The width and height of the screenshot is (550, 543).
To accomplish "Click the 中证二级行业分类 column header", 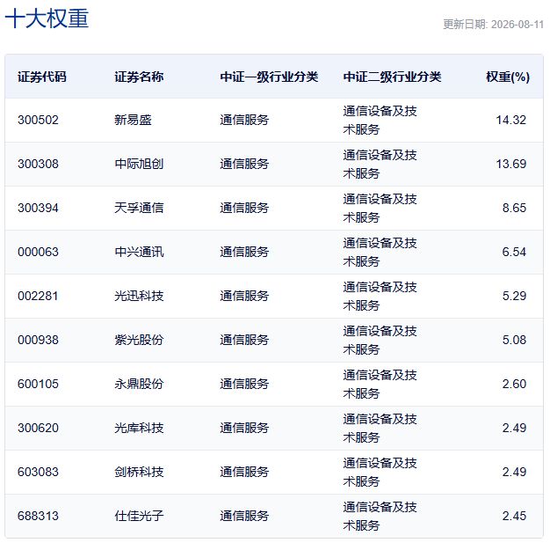I will 392,77.
